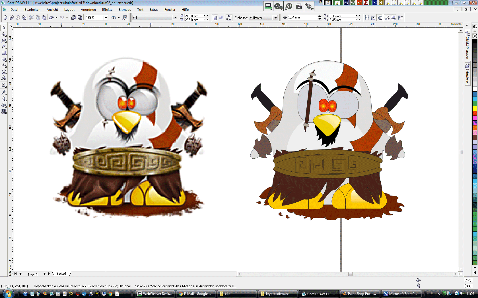Select the Zoom magnifier tool
Viewport: 478px width, 298px height.
4,40
